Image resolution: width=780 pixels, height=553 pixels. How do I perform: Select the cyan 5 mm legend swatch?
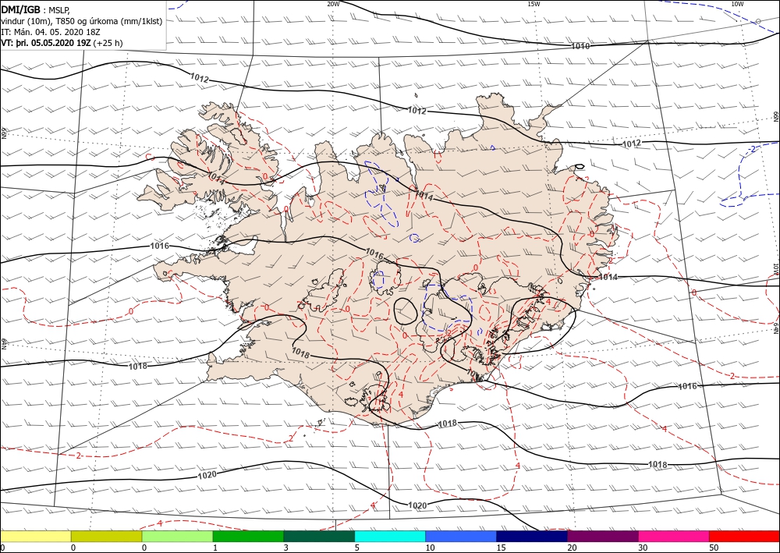coord(390,536)
